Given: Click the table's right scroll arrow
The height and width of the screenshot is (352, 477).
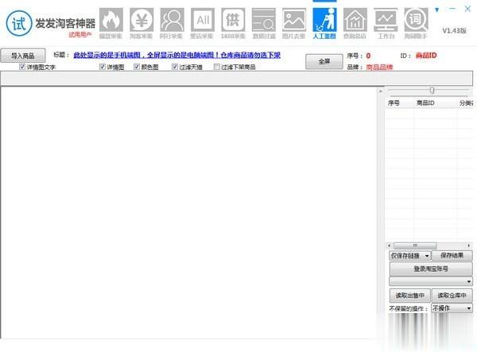Looking at the screenshot, I should pyautogui.click(x=469, y=246).
